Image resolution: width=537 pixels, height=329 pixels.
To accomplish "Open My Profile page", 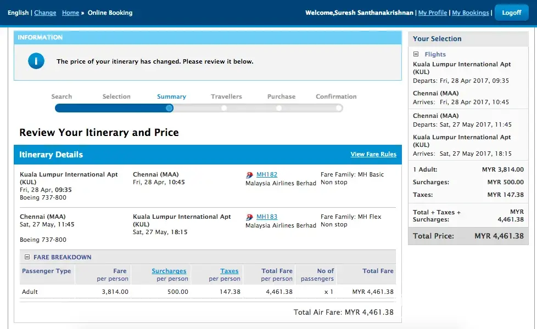I will [433, 13].
